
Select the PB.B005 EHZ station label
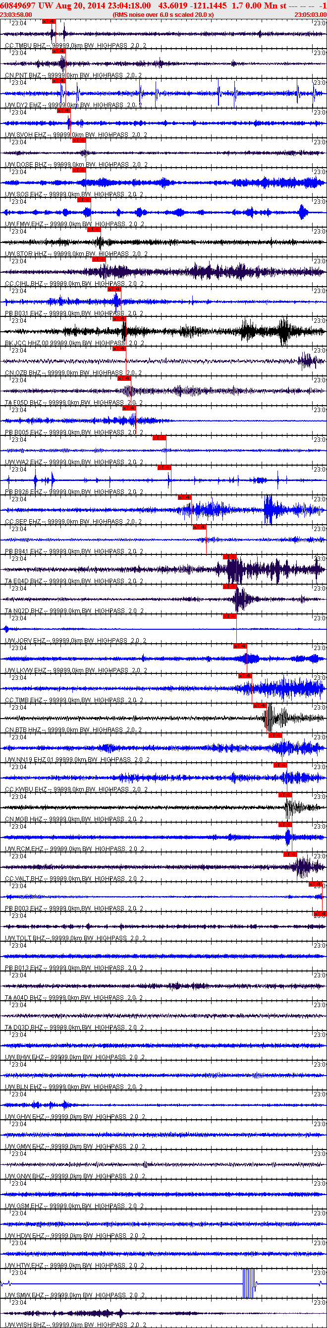[74, 432]
